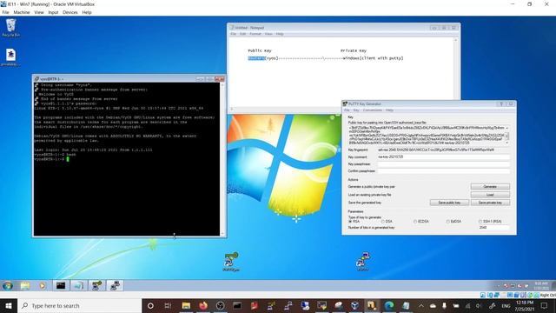Open VirtualBox File menu

(6, 12)
